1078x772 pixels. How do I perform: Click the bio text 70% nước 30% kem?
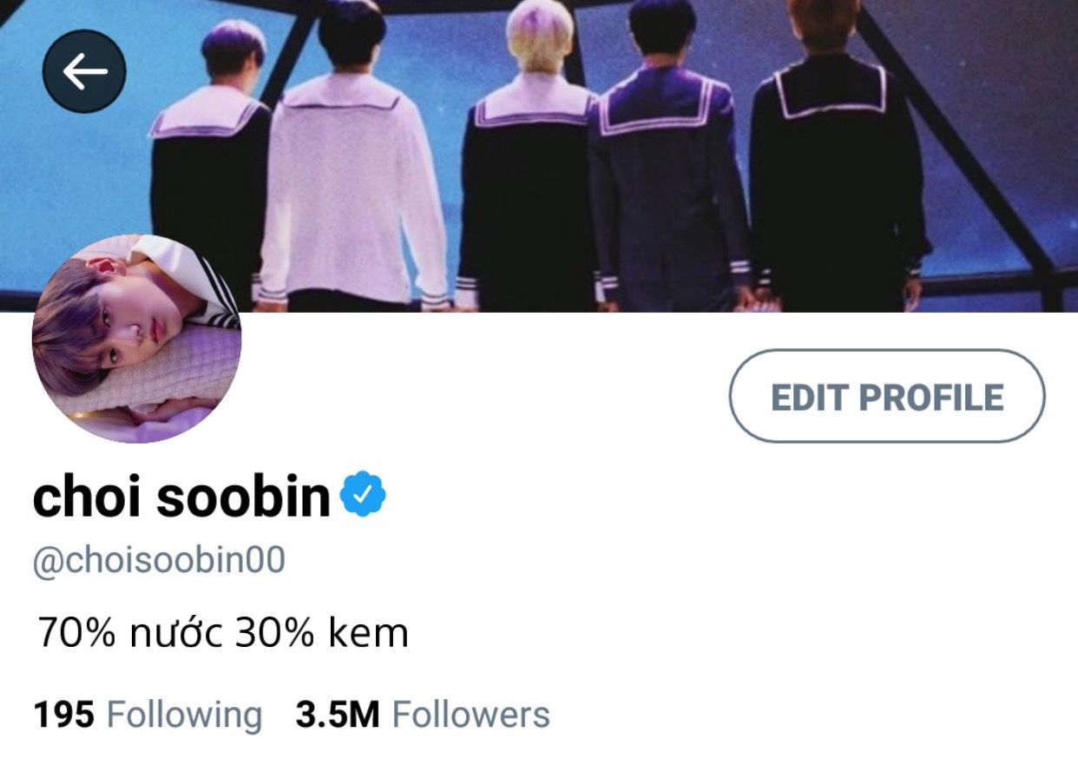[222, 633]
